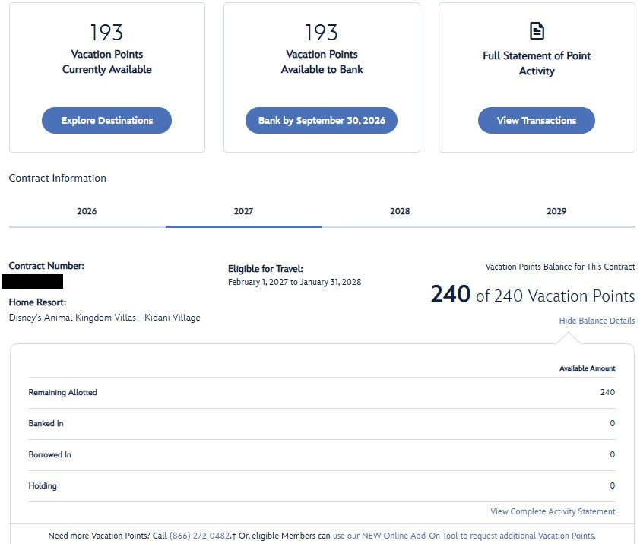640x544 pixels.
Task: Select the Holding row label
Action: point(43,485)
